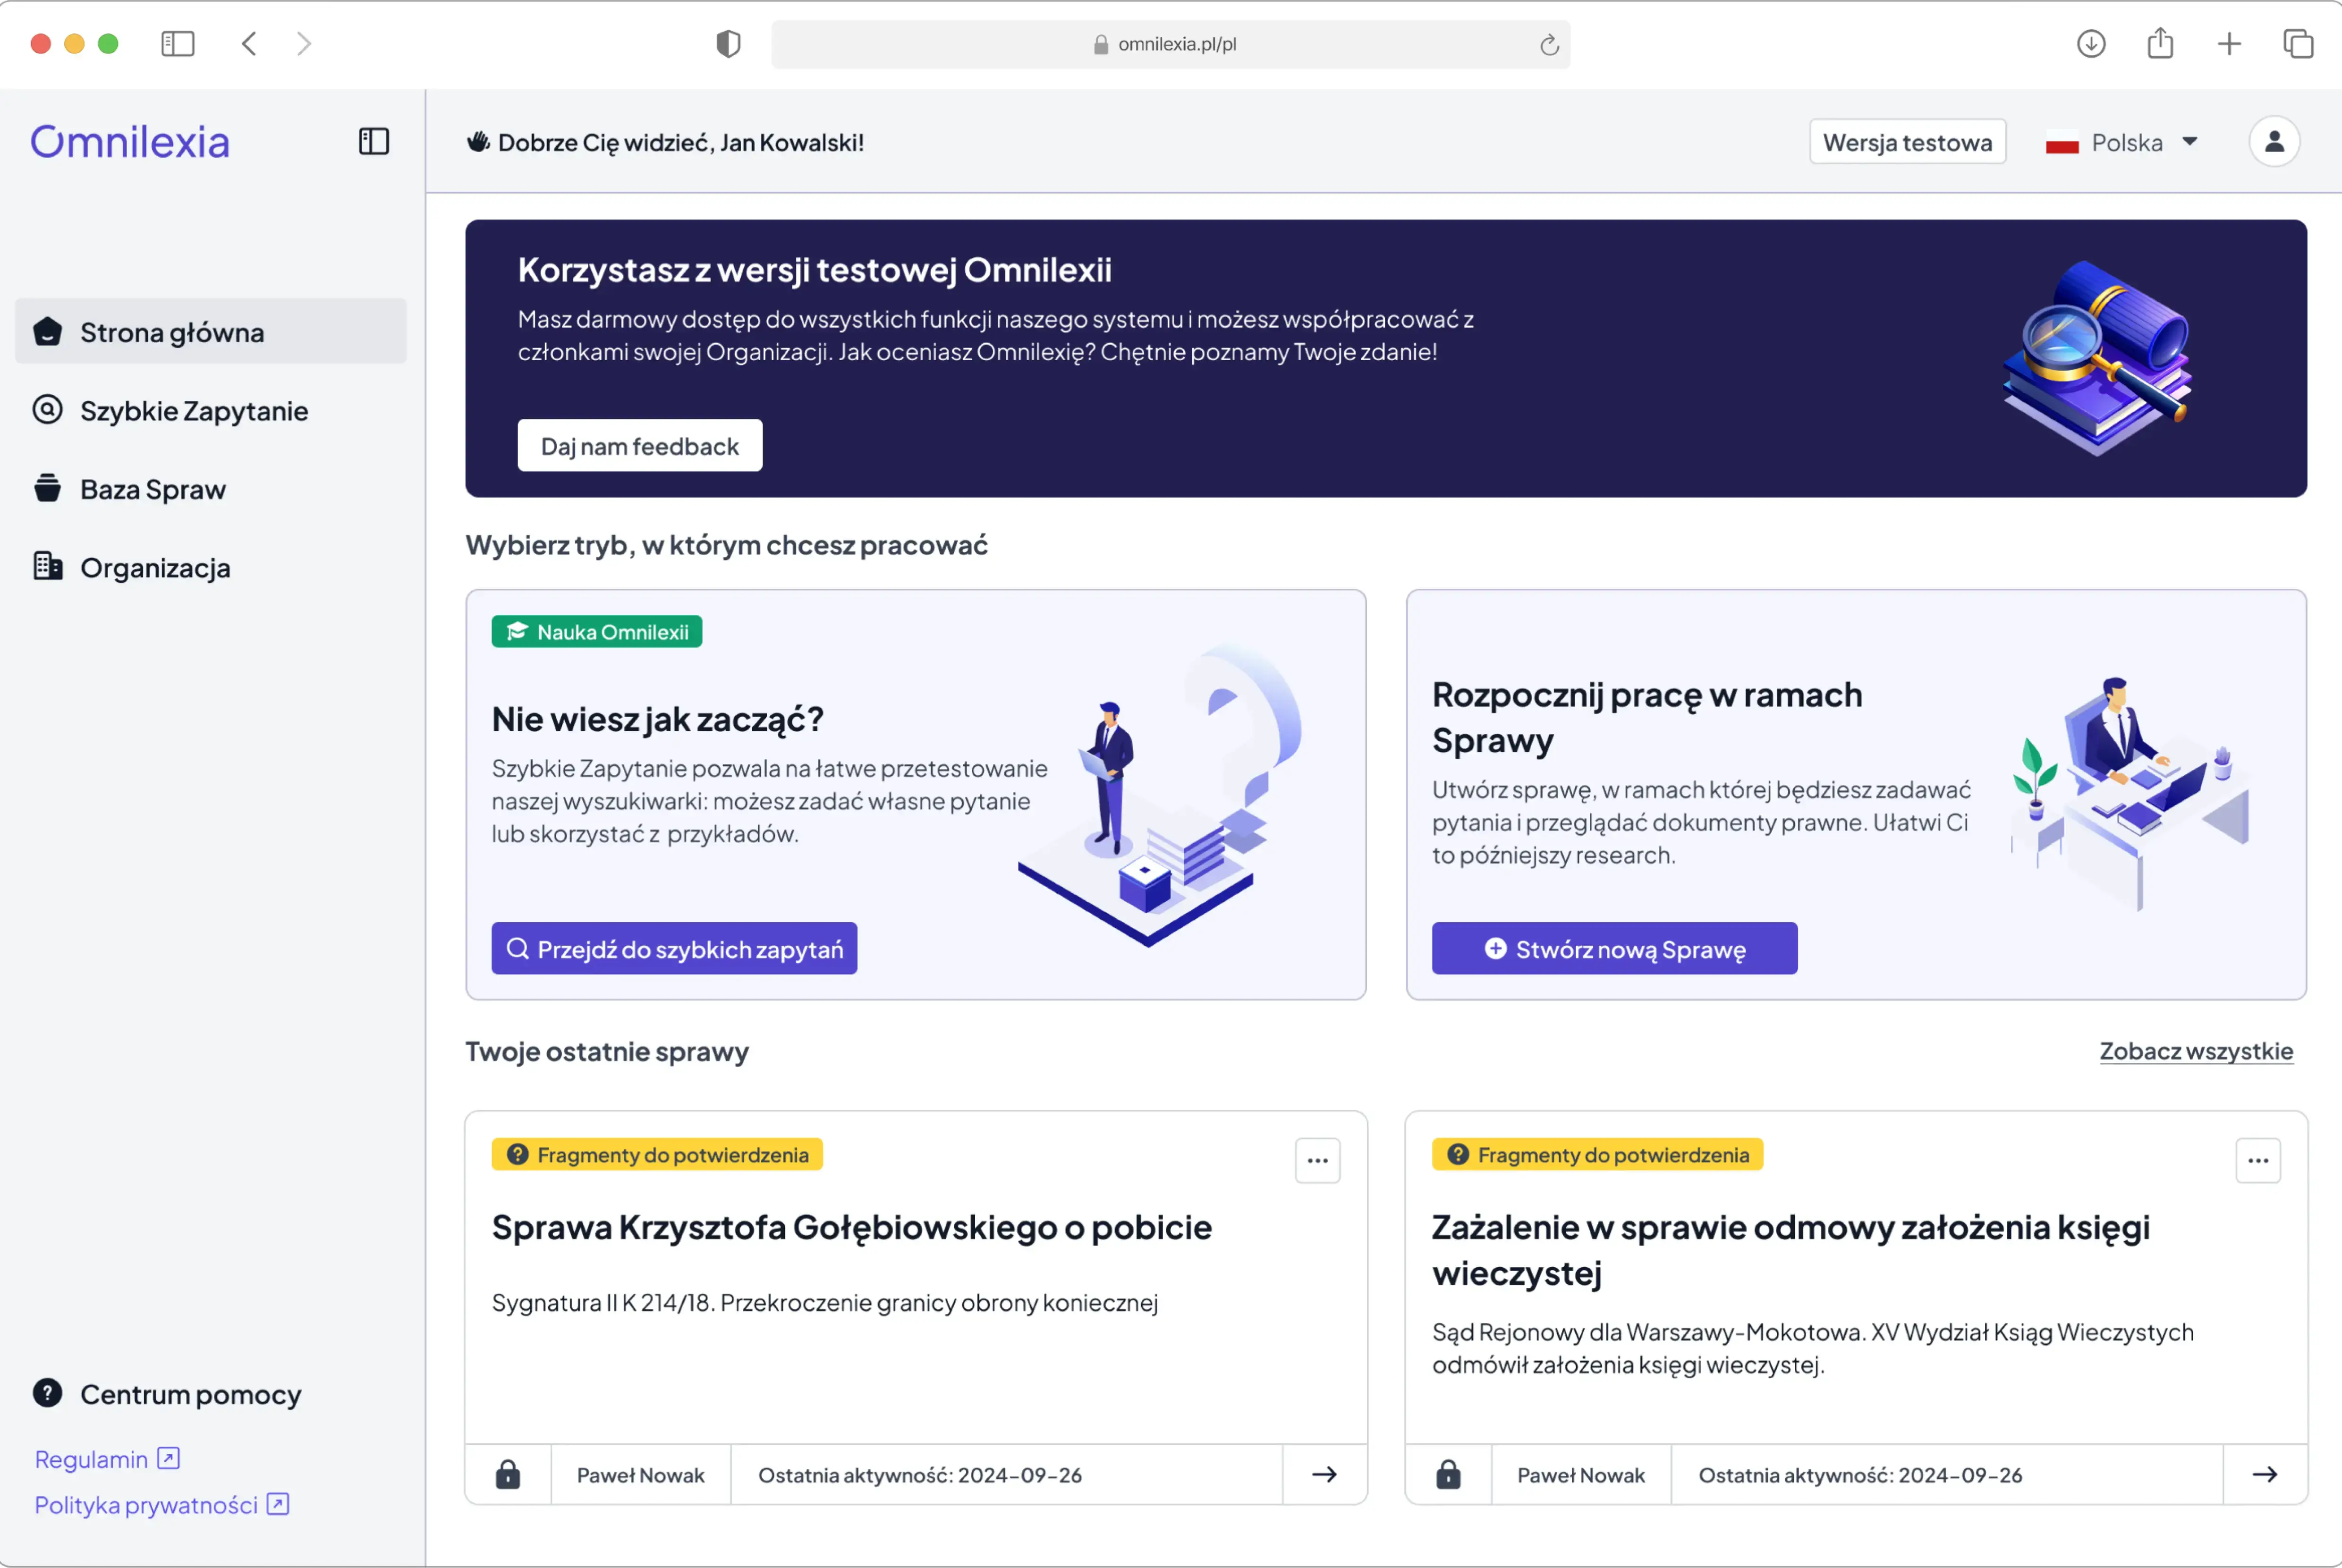The image size is (2342, 1568).
Task: Click the Baza Spraw archive icon
Action: click(47, 488)
